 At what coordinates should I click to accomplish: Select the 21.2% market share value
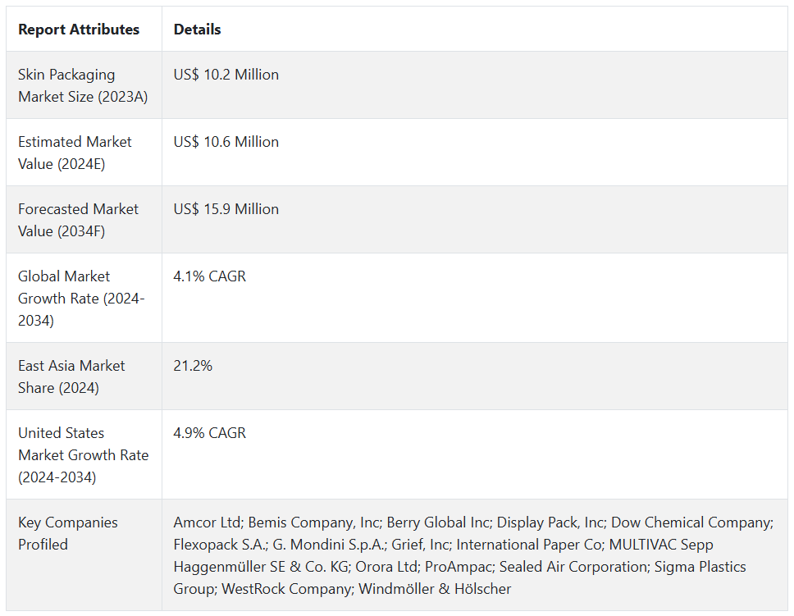coord(193,366)
